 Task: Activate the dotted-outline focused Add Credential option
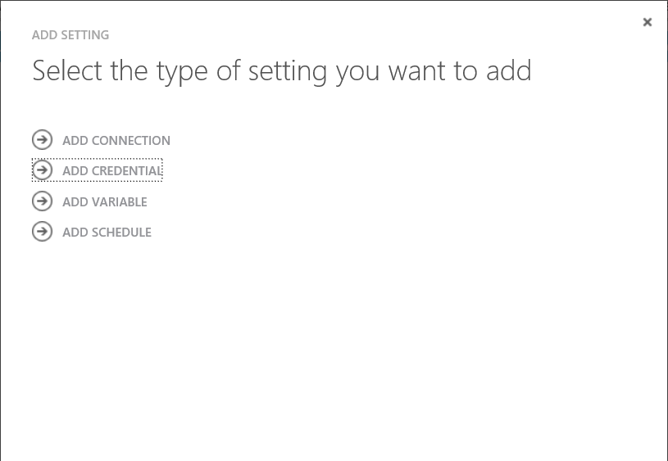click(x=98, y=170)
